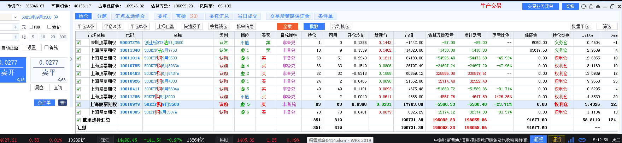Click the link connection icon in status bar
622x143 pixels.
click(582, 139)
